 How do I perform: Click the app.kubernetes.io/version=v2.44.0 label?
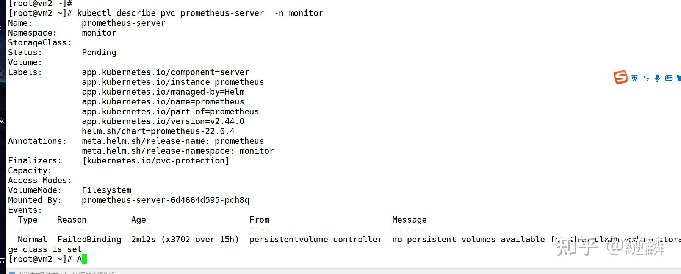163,121
